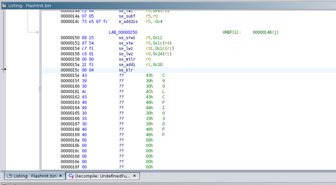Open the Decompile: UndefinedFu... tab

pyautogui.click(x=103, y=176)
